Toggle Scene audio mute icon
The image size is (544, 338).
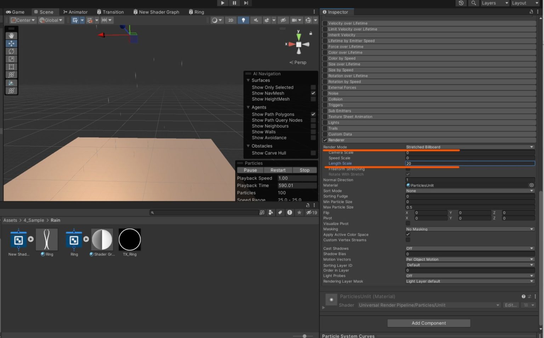click(x=256, y=20)
